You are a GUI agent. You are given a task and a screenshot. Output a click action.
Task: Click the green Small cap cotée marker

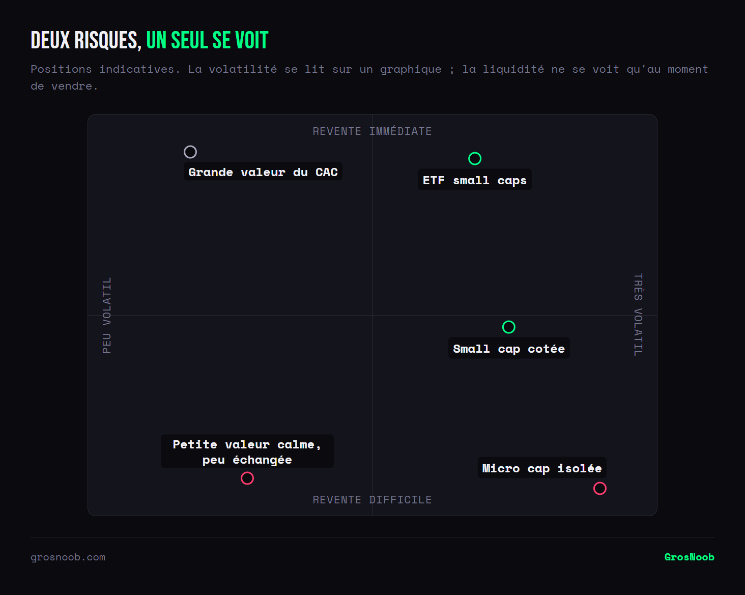point(509,327)
